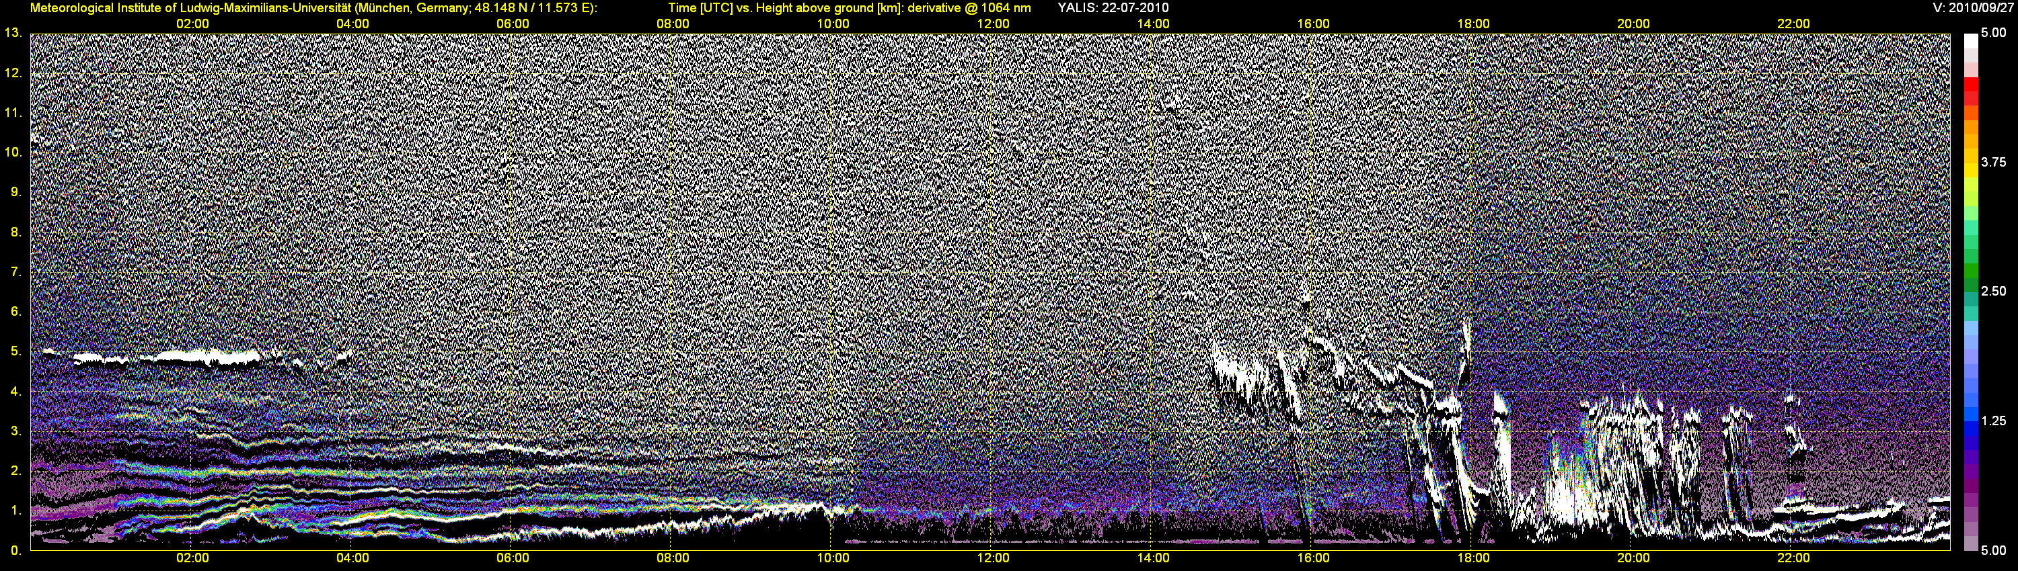The height and width of the screenshot is (571, 2018).
Task: Select "08:00" on the bottom time axis
Action: click(672, 558)
